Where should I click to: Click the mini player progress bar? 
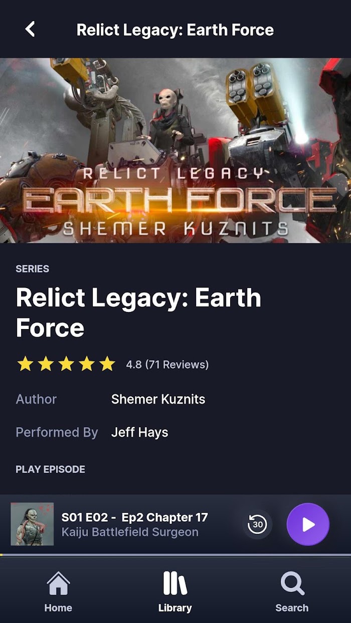[x=175, y=555]
